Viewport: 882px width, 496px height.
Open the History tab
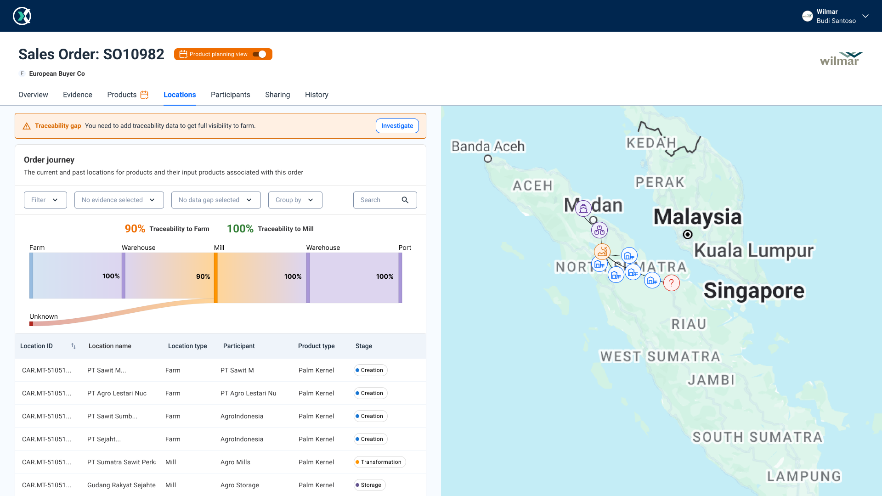[x=317, y=95]
